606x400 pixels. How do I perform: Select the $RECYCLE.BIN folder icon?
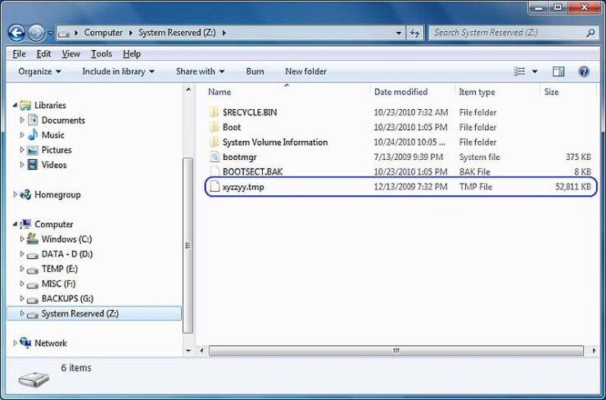pyautogui.click(x=214, y=112)
